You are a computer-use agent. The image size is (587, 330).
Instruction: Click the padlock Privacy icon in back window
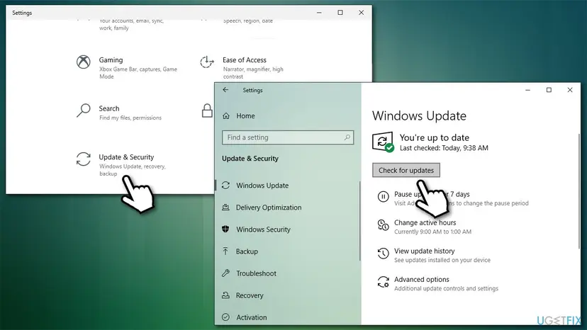[x=207, y=110]
